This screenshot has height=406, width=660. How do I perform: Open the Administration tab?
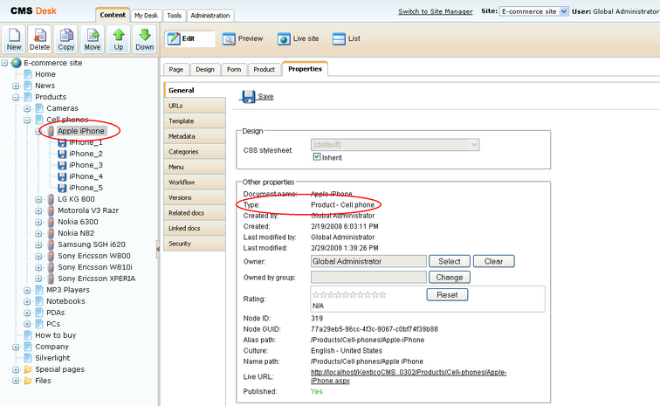click(x=210, y=16)
